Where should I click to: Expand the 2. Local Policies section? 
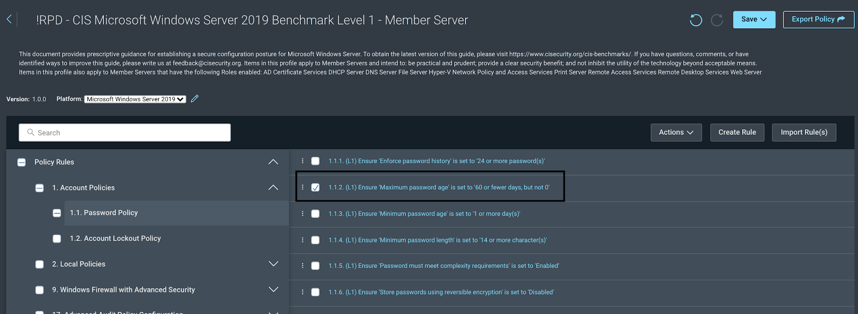tap(273, 264)
